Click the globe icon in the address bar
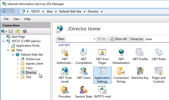169x100 pixels. pos(23,11)
